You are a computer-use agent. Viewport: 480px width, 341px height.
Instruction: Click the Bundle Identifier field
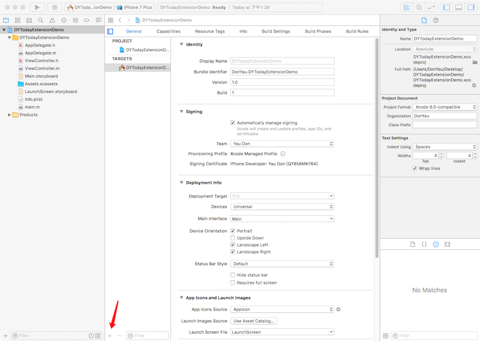pyautogui.click(x=282, y=72)
